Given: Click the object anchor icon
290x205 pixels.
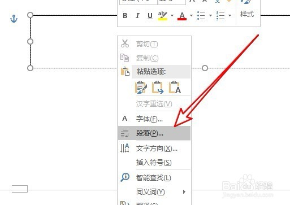Looking at the screenshot, I should (14, 19).
